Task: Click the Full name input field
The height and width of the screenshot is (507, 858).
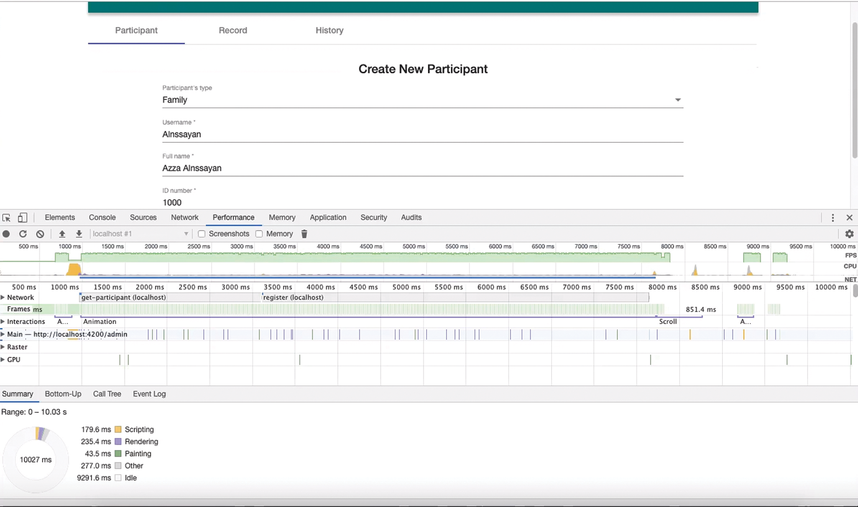Action: [422, 168]
